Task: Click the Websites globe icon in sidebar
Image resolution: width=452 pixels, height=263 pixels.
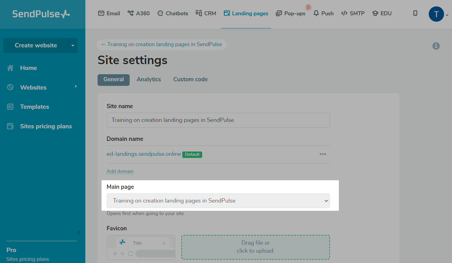Action: (10, 87)
